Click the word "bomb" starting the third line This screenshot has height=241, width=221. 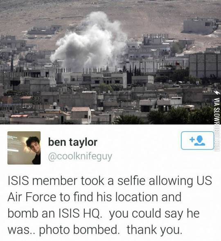coord(23,214)
